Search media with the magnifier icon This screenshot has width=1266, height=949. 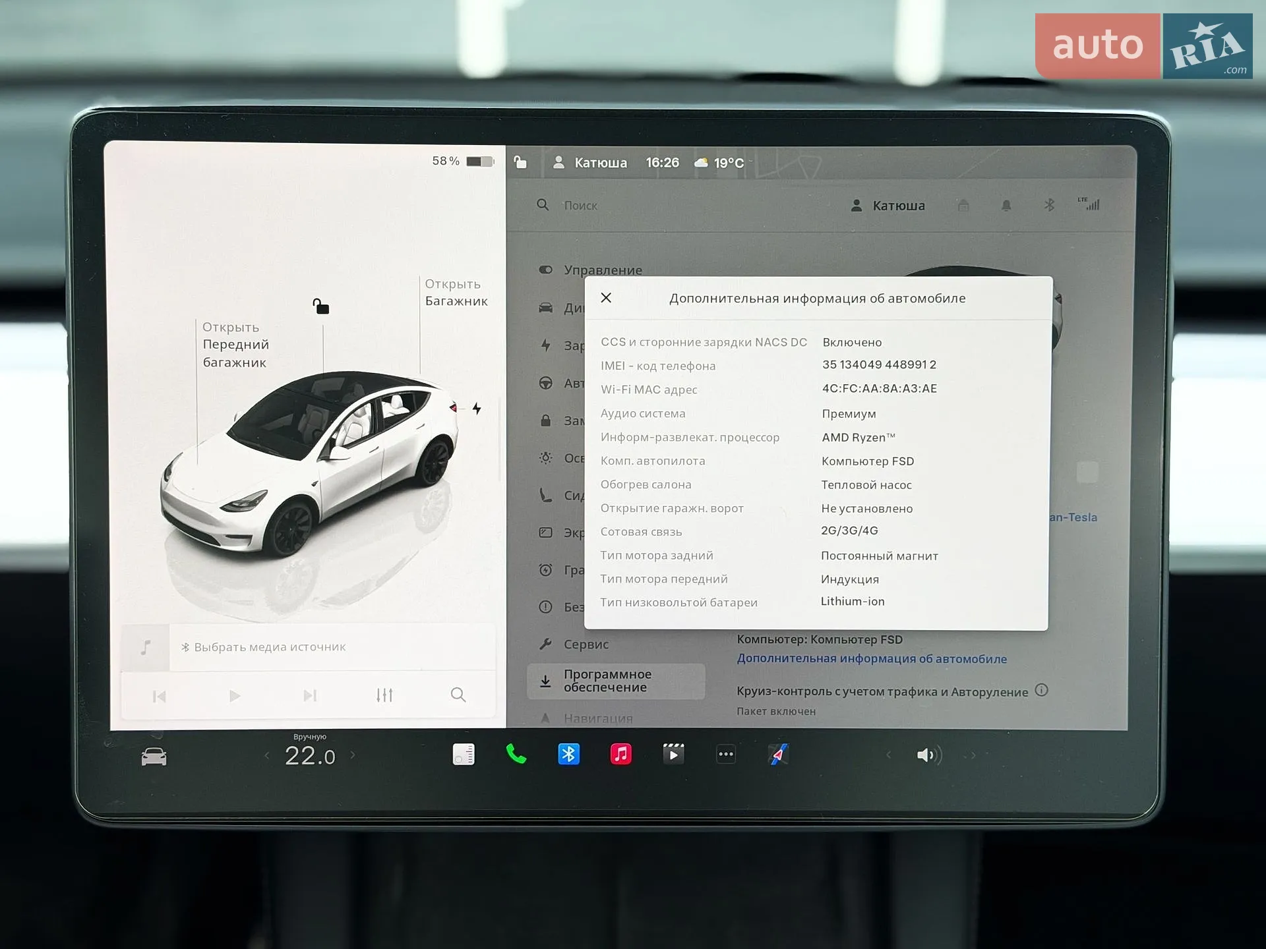[458, 695]
